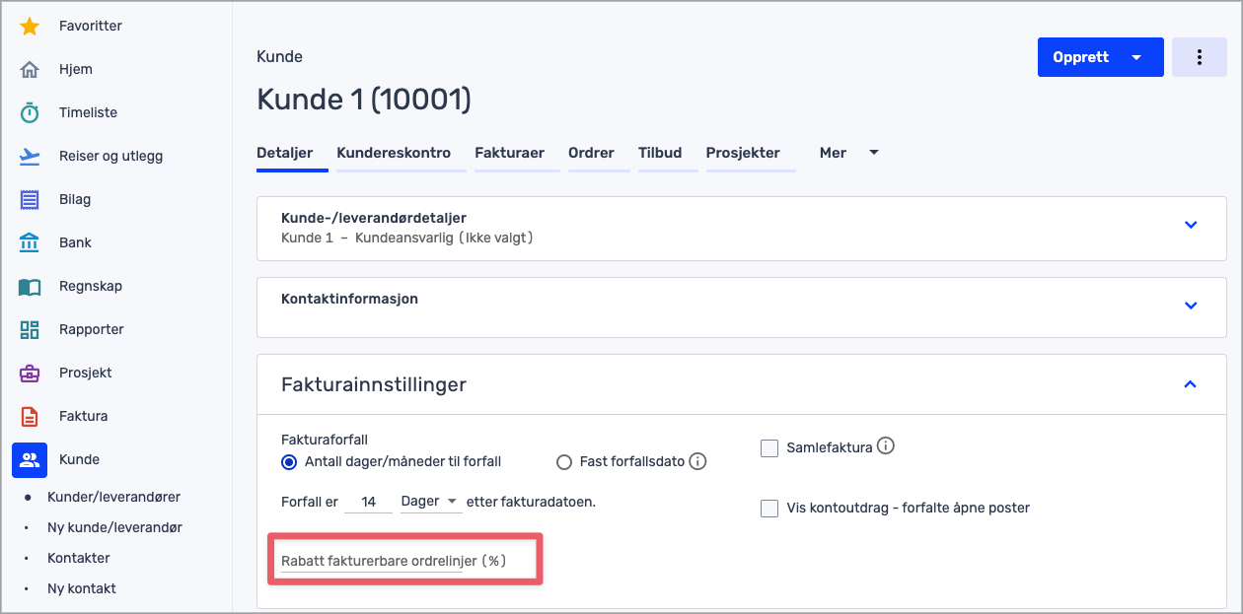The image size is (1243, 614).
Task: Click the Prosjekt briefcase icon
Action: pos(30,374)
